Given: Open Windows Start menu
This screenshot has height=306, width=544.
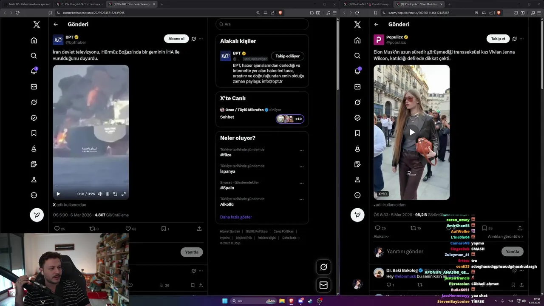Looking at the screenshot, I should 225,301.
